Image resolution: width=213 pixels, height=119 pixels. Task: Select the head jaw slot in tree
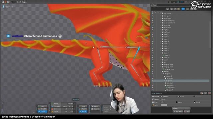tap(167, 25)
